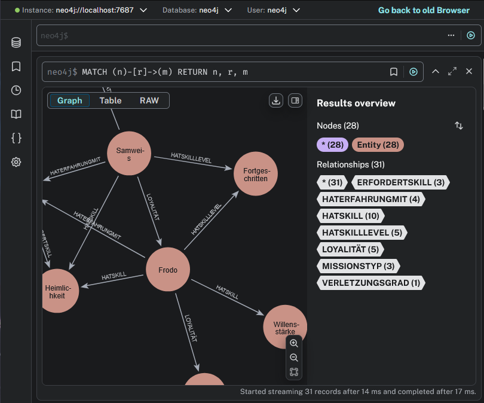The image size is (484, 403).
Task: Open the guides book icon in sidebar
Action: tap(16, 114)
